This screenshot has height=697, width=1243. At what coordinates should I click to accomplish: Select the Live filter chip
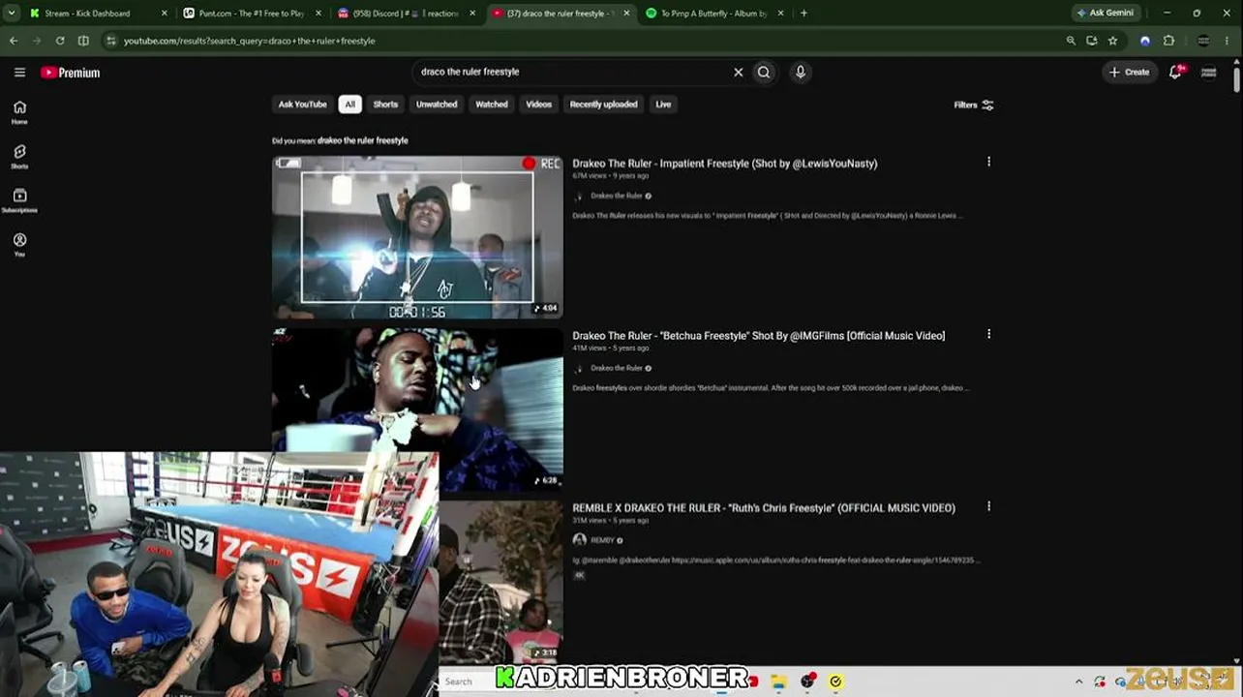pos(663,105)
